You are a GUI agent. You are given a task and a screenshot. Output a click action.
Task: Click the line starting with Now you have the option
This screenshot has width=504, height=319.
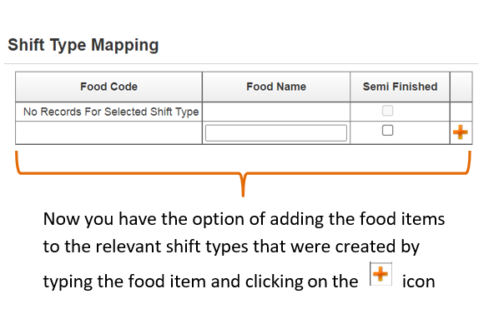[x=244, y=219]
